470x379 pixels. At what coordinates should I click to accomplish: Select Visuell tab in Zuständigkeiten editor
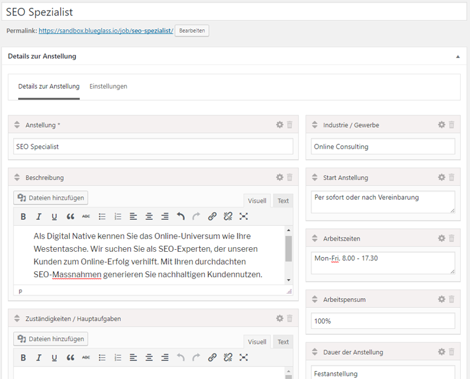(x=257, y=342)
